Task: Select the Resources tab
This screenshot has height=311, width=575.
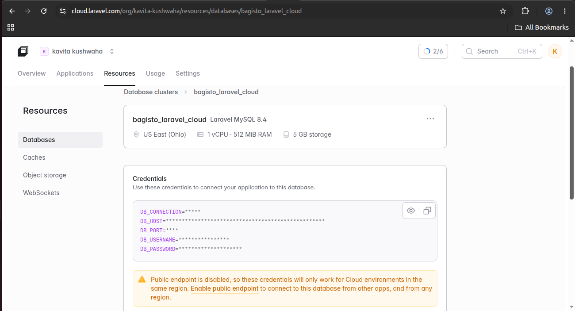Action: [x=119, y=73]
